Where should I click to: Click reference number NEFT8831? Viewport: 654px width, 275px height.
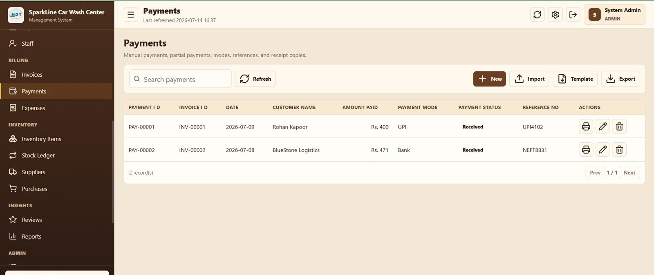(x=535, y=150)
